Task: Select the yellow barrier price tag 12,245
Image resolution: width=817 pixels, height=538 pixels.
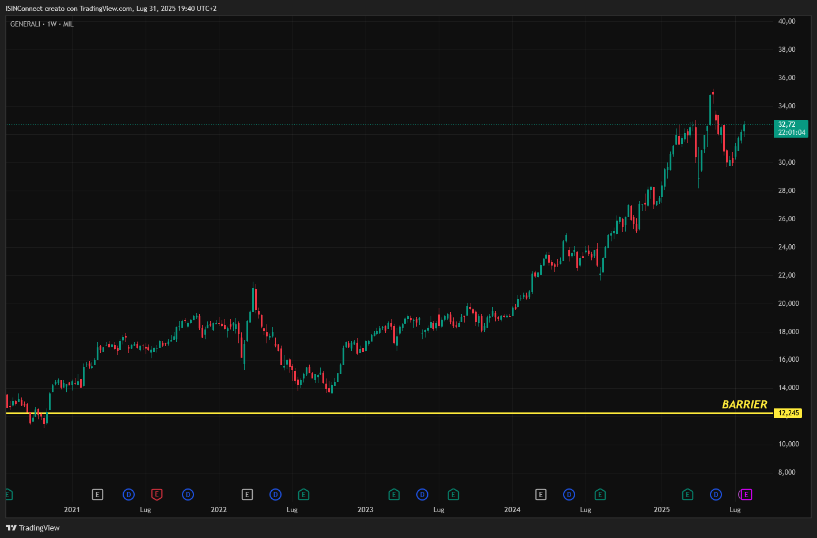Action: pos(788,413)
